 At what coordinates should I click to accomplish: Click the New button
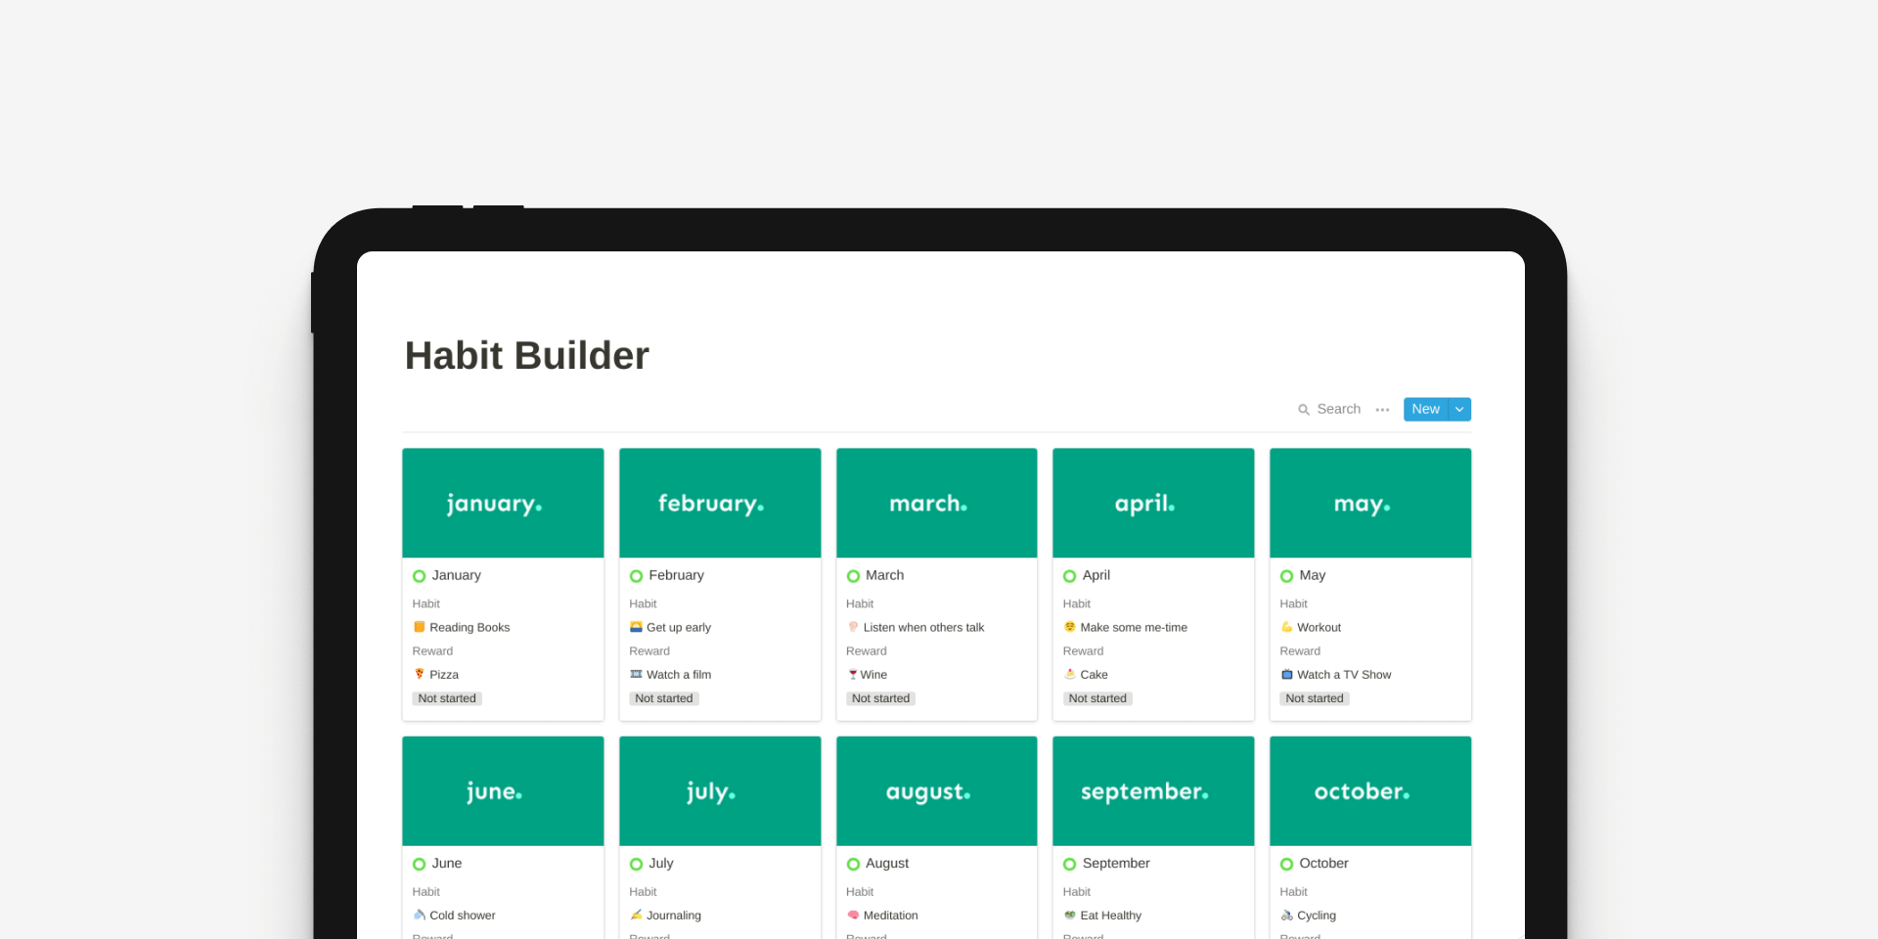(1425, 409)
